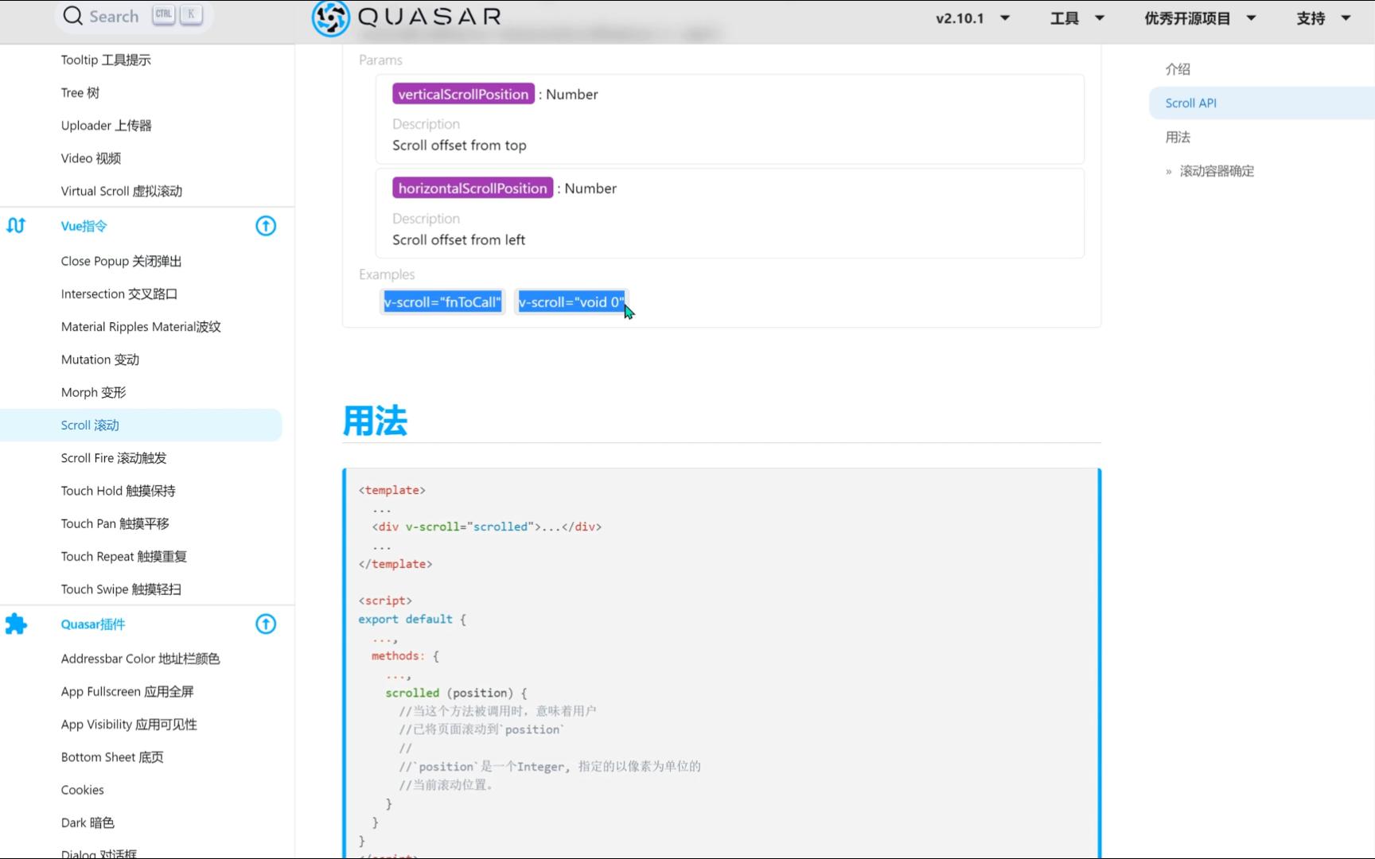This screenshot has height=859, width=1375.
Task: Open Addressbar Color 地址栏颜色 page
Action: click(x=140, y=659)
